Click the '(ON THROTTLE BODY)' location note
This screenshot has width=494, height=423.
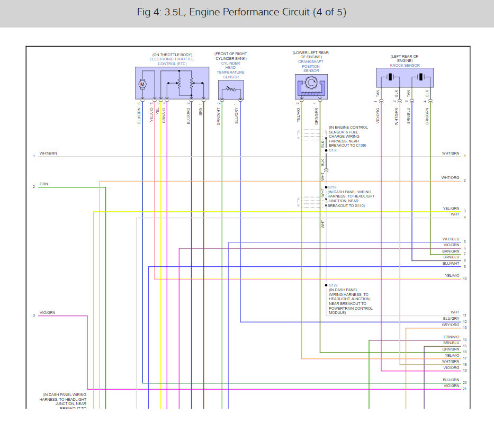(x=172, y=55)
